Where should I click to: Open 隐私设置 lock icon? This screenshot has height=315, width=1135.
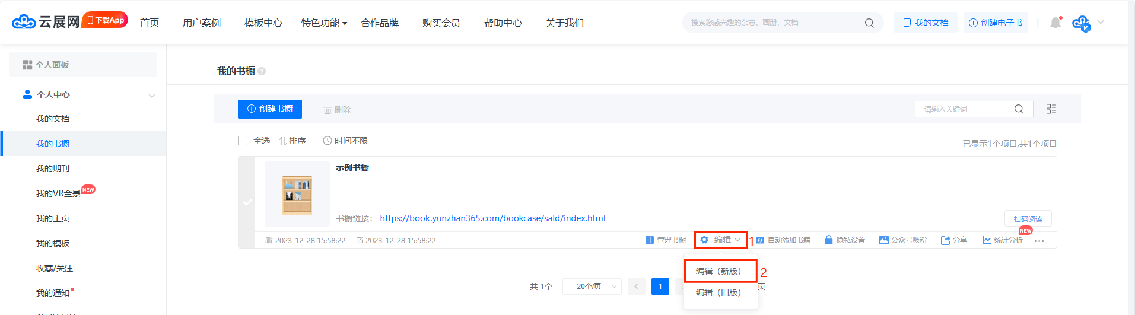pyautogui.click(x=829, y=240)
